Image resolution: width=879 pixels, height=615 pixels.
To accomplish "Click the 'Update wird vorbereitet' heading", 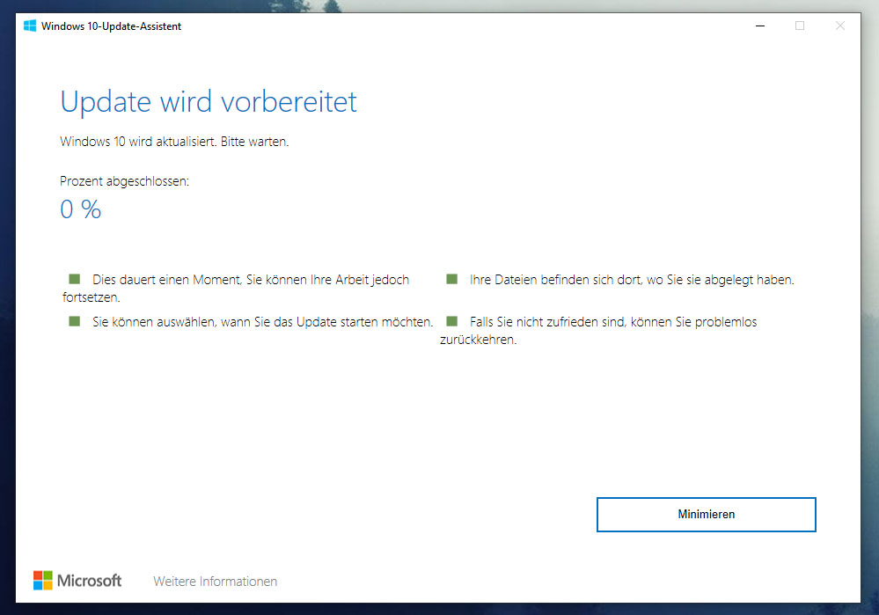I will pos(209,102).
